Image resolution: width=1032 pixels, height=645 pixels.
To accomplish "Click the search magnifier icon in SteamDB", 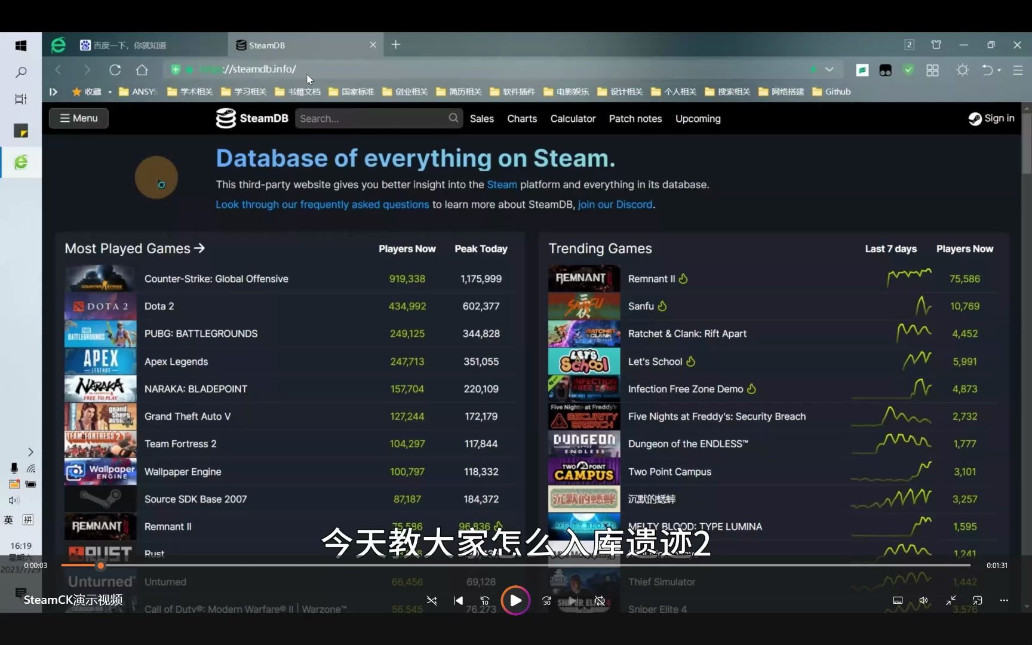I will 454,118.
